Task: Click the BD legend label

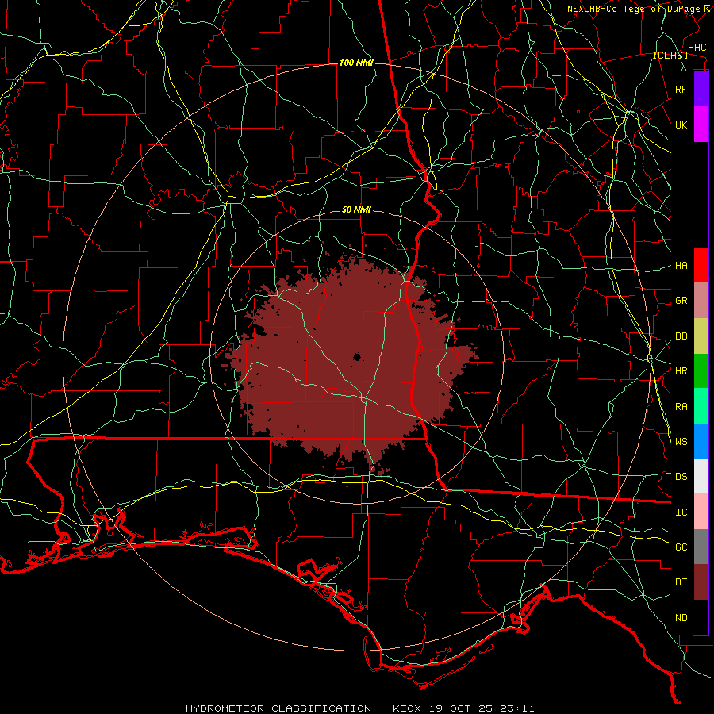Action: 681,336
